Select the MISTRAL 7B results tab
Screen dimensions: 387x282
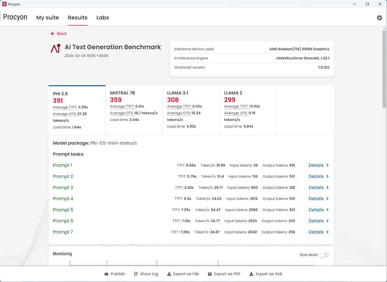point(134,109)
